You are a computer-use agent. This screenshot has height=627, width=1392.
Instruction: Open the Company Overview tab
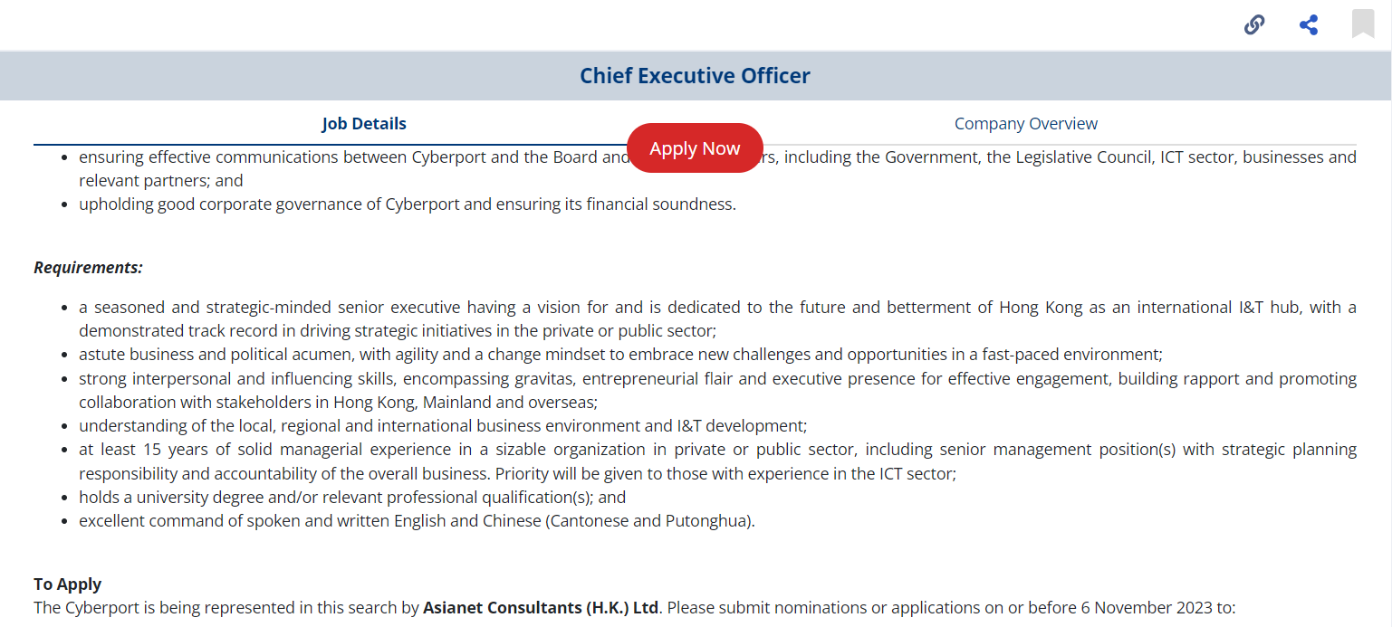(x=1025, y=124)
